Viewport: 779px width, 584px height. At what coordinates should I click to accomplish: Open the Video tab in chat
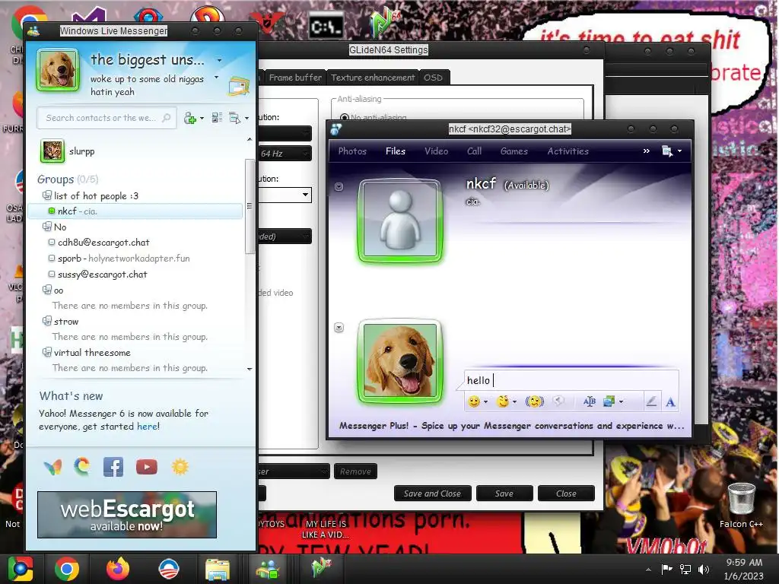tap(436, 151)
